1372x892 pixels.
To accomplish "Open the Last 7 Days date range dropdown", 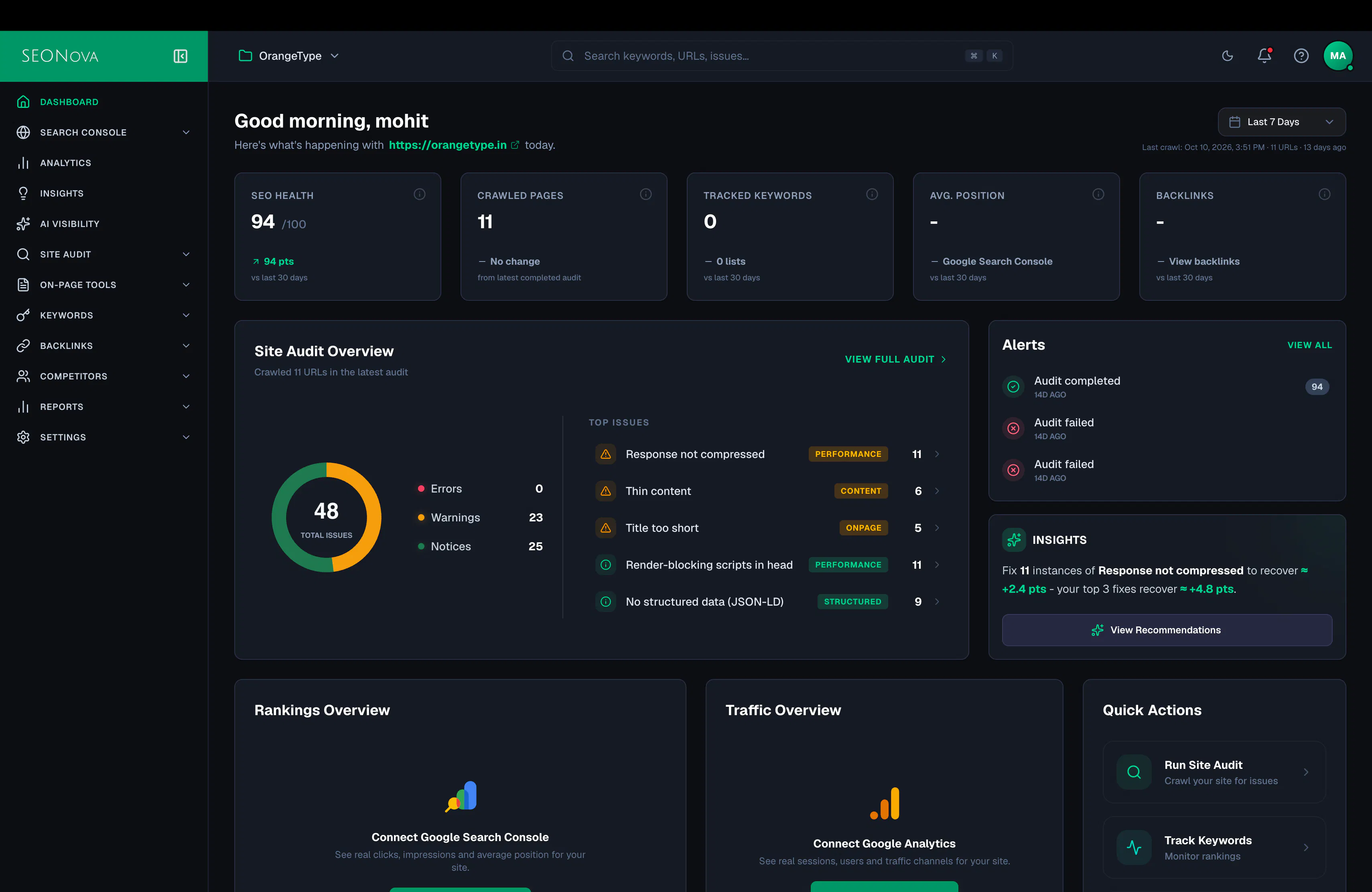I will (1281, 122).
